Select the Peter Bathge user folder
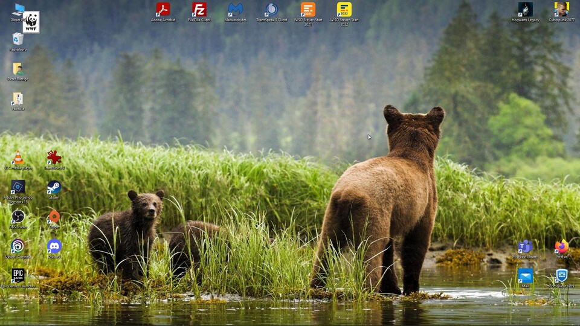580x326 pixels. point(18,71)
